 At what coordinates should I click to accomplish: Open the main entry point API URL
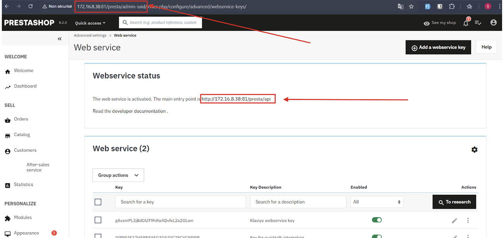point(236,99)
